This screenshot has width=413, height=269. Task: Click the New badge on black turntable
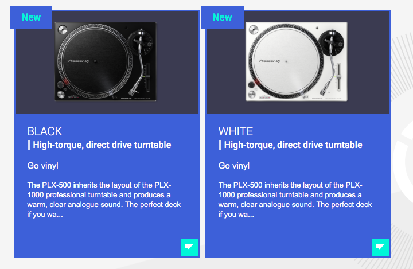coord(31,17)
